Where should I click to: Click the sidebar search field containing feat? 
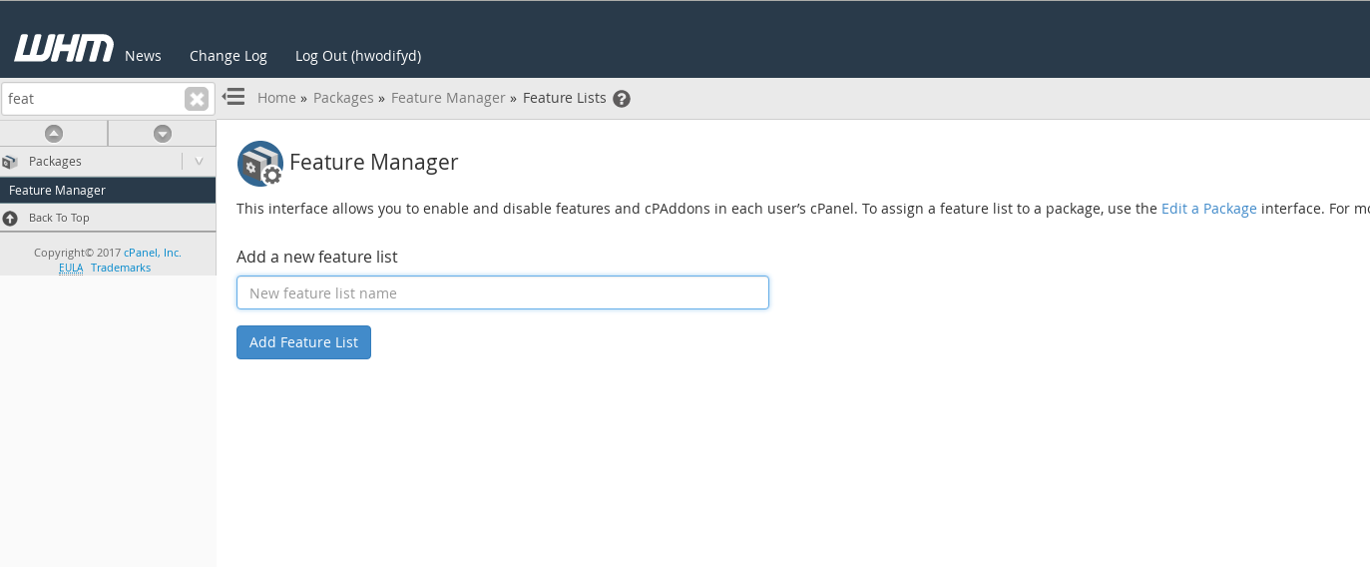92,99
